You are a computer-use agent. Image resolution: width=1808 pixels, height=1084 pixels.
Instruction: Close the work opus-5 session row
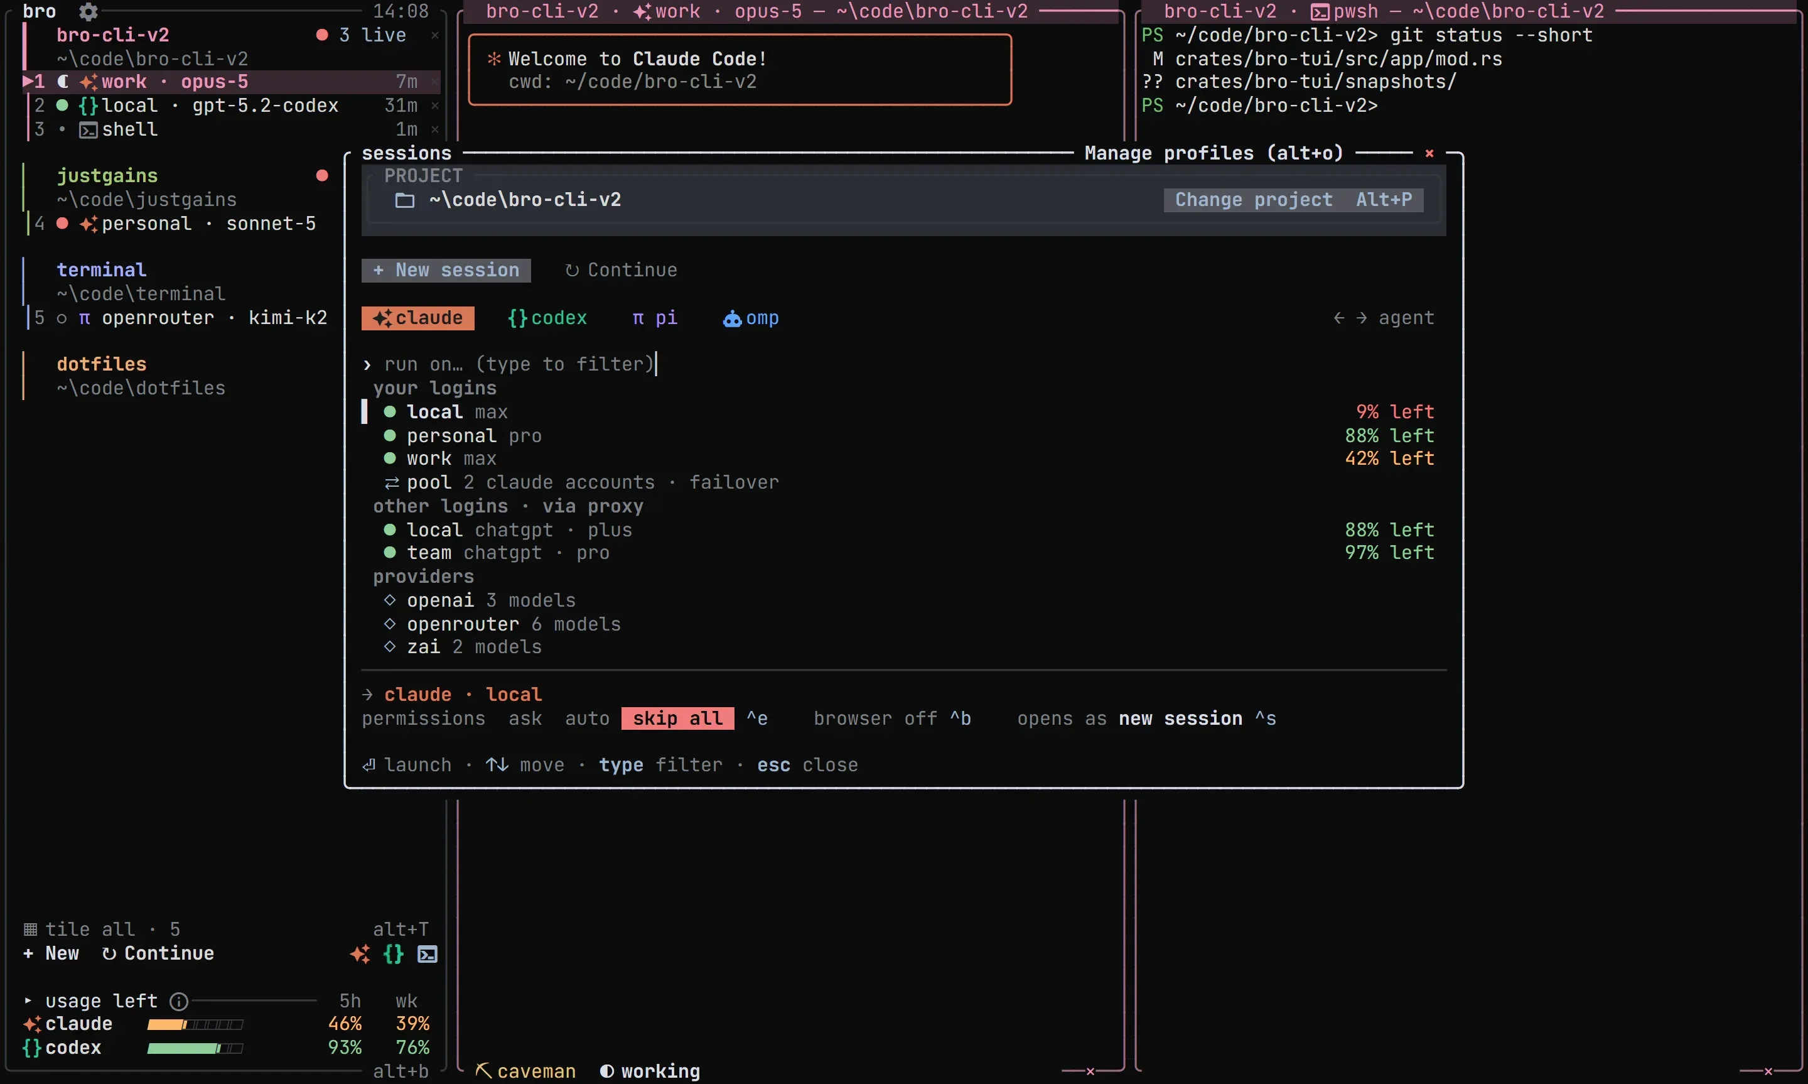click(435, 82)
